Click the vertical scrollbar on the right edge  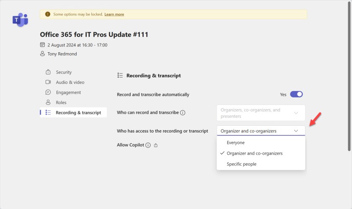[349, 76]
